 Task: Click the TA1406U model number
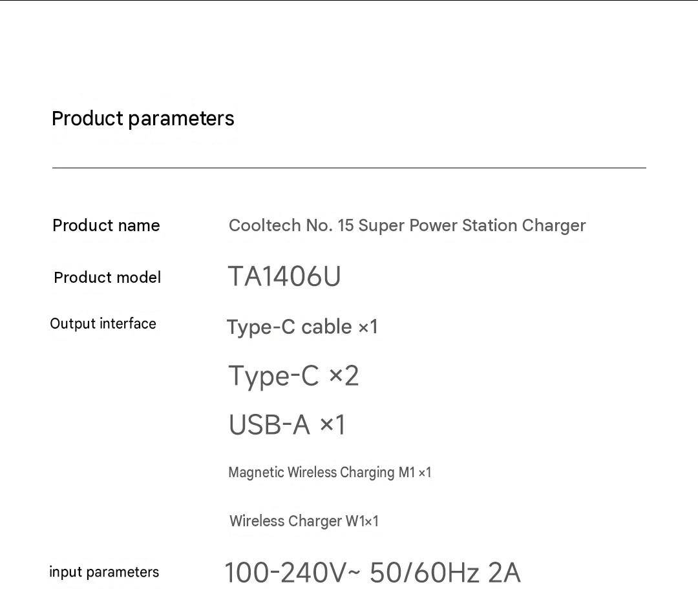284,276
